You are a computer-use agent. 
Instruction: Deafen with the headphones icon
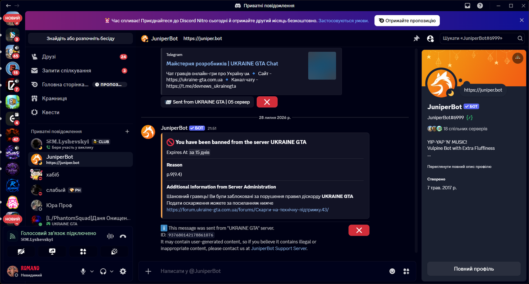pos(103,271)
